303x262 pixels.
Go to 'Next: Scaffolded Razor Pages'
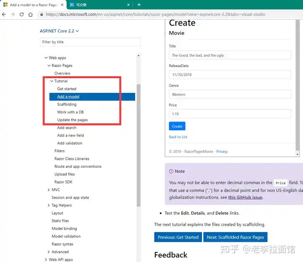click(235, 237)
